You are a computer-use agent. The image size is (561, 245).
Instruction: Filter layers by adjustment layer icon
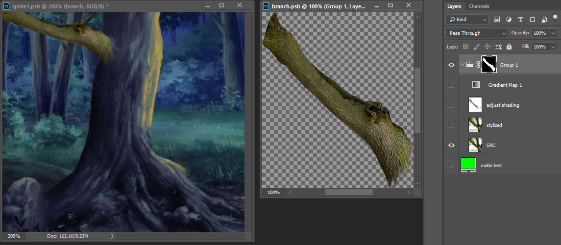click(x=509, y=20)
